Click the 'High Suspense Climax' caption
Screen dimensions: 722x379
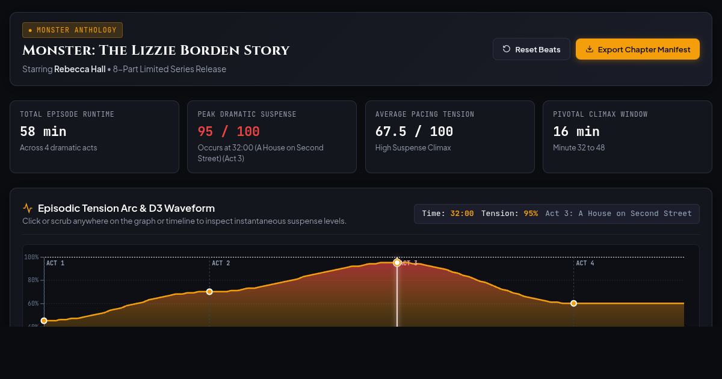pos(413,147)
